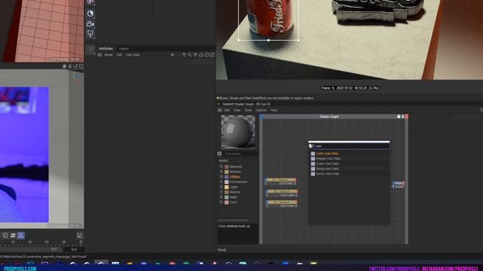
Task: Toggle the lock icon in Attributes panel
Action: pyautogui.click(x=201, y=55)
